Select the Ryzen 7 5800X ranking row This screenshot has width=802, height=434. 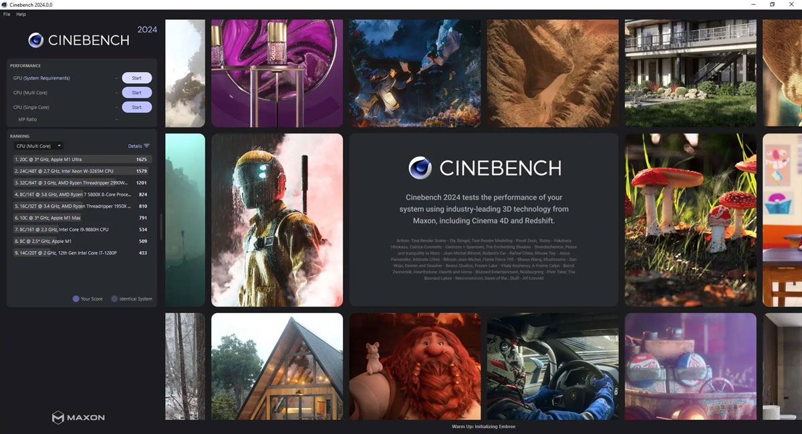(x=82, y=194)
